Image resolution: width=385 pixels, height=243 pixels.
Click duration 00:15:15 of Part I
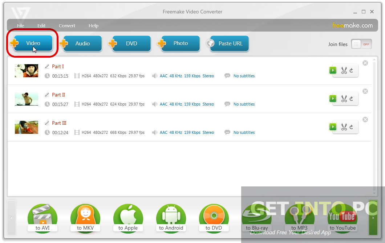pos(60,76)
